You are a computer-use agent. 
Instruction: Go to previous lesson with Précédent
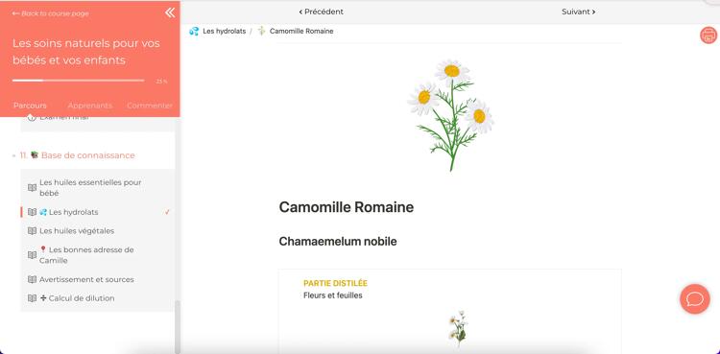[x=321, y=12]
